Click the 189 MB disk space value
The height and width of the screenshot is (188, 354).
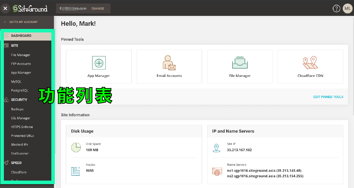click(92, 150)
